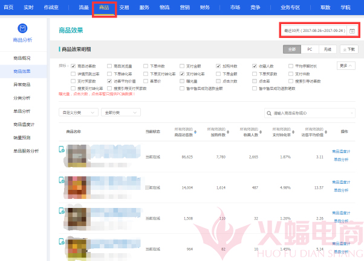Click the 商品分析 envelope icon in sidebar

coord(23,29)
